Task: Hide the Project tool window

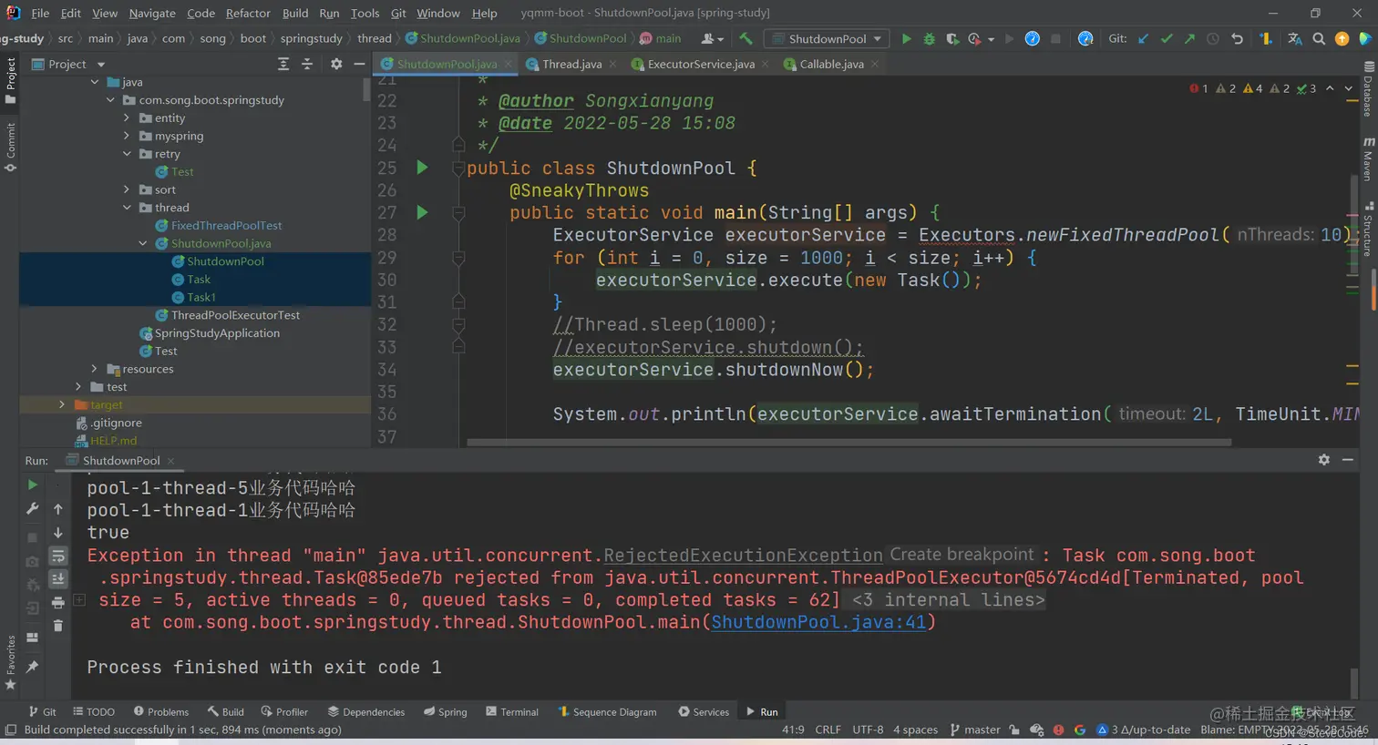Action: pos(359,64)
